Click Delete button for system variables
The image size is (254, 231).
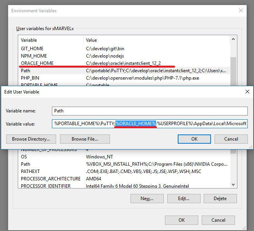click(220, 199)
